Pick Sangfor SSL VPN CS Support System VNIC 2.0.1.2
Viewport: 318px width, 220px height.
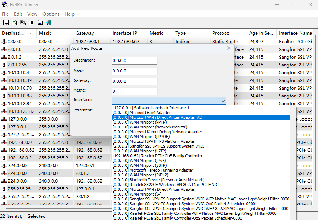pyautogui.click(x=158, y=146)
